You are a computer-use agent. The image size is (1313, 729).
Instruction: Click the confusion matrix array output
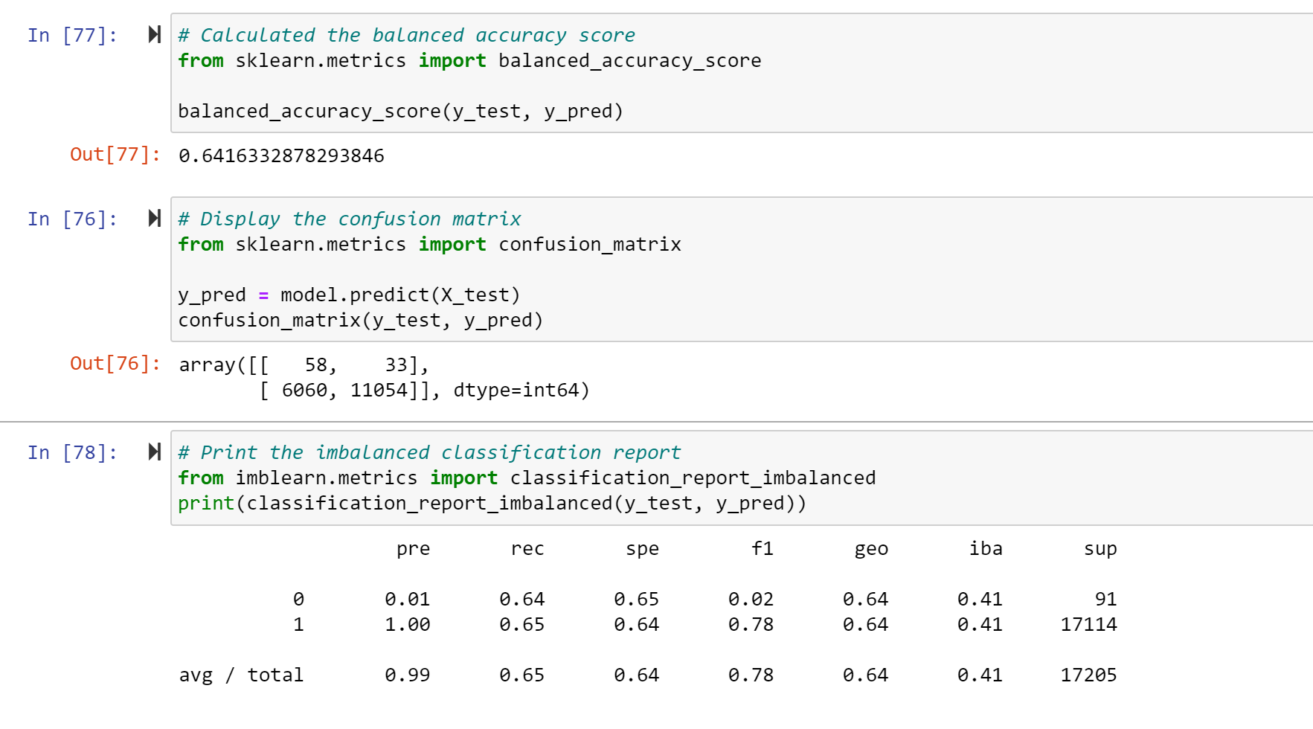384,377
